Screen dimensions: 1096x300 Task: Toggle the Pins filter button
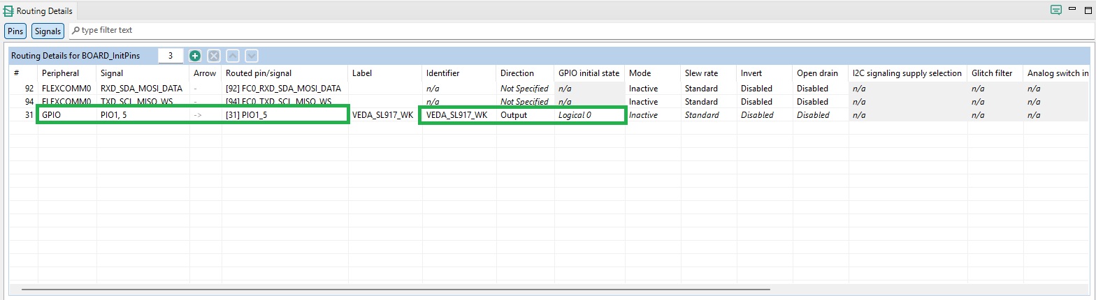15,31
